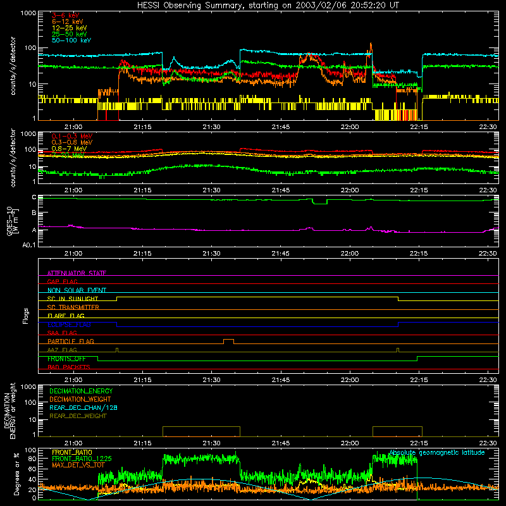Click the NON_SOLAR_EVENT flag label
This screenshot has width=506, height=506.
tap(77, 290)
